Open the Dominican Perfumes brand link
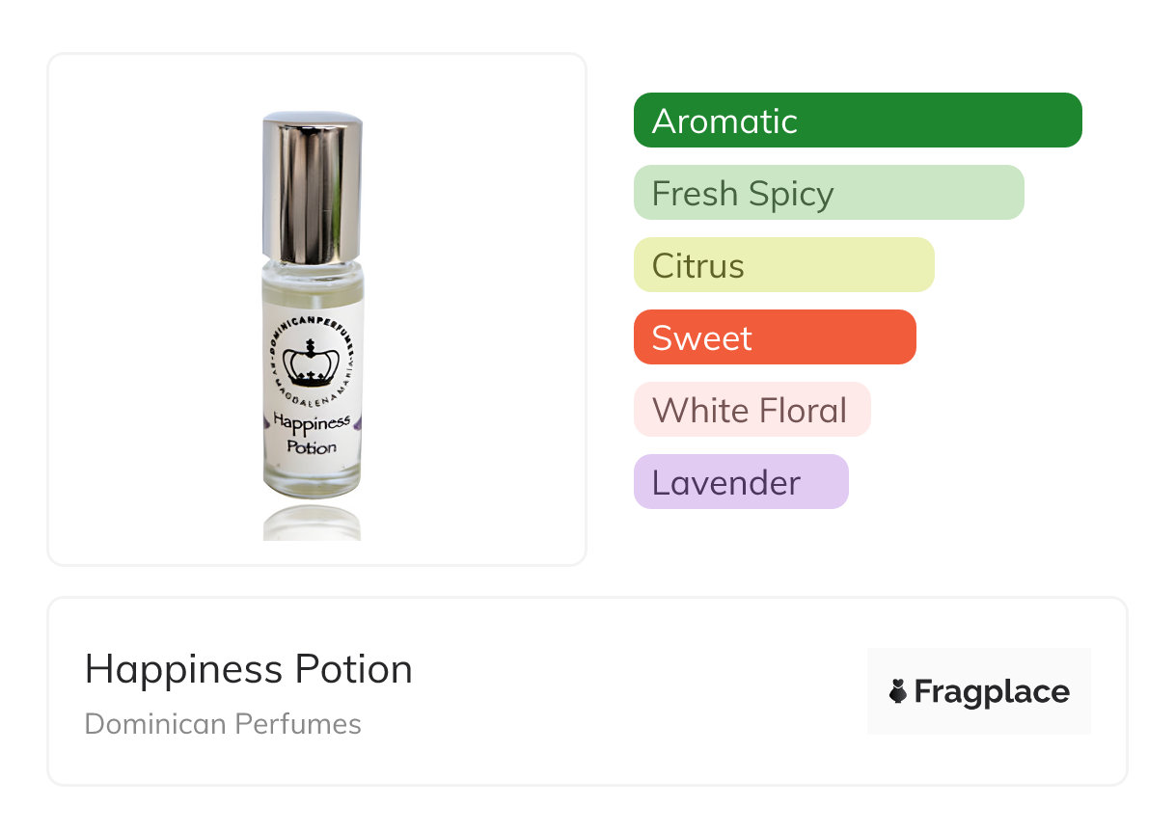This screenshot has height=833, width=1175. coord(223,724)
